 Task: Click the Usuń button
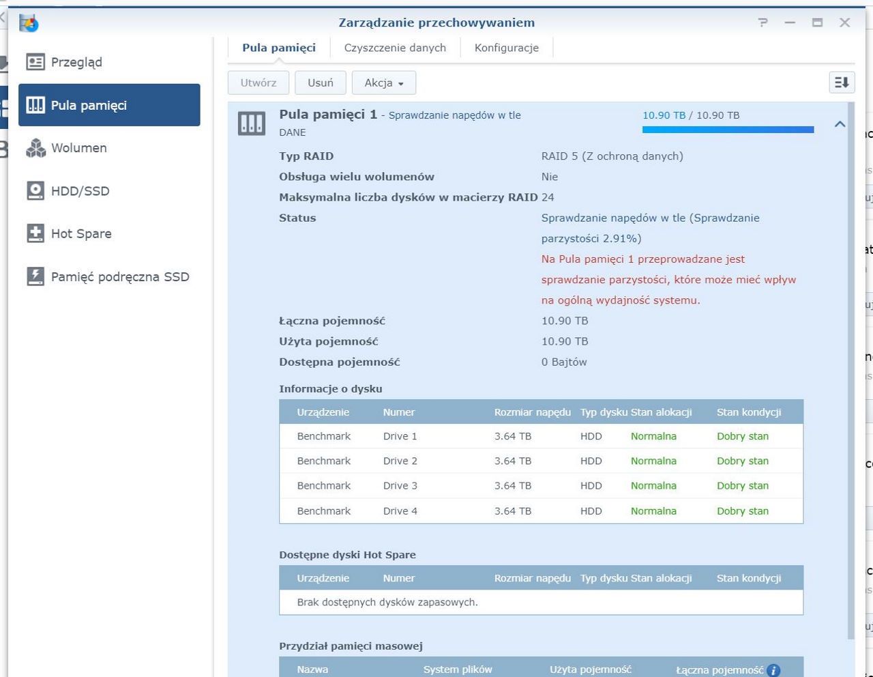pyautogui.click(x=321, y=83)
